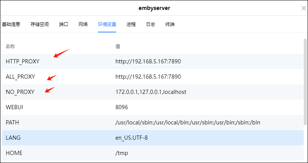Open the 进程 tab
308x163 pixels.
131,24
